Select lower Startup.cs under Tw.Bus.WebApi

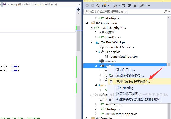coord(112,109)
